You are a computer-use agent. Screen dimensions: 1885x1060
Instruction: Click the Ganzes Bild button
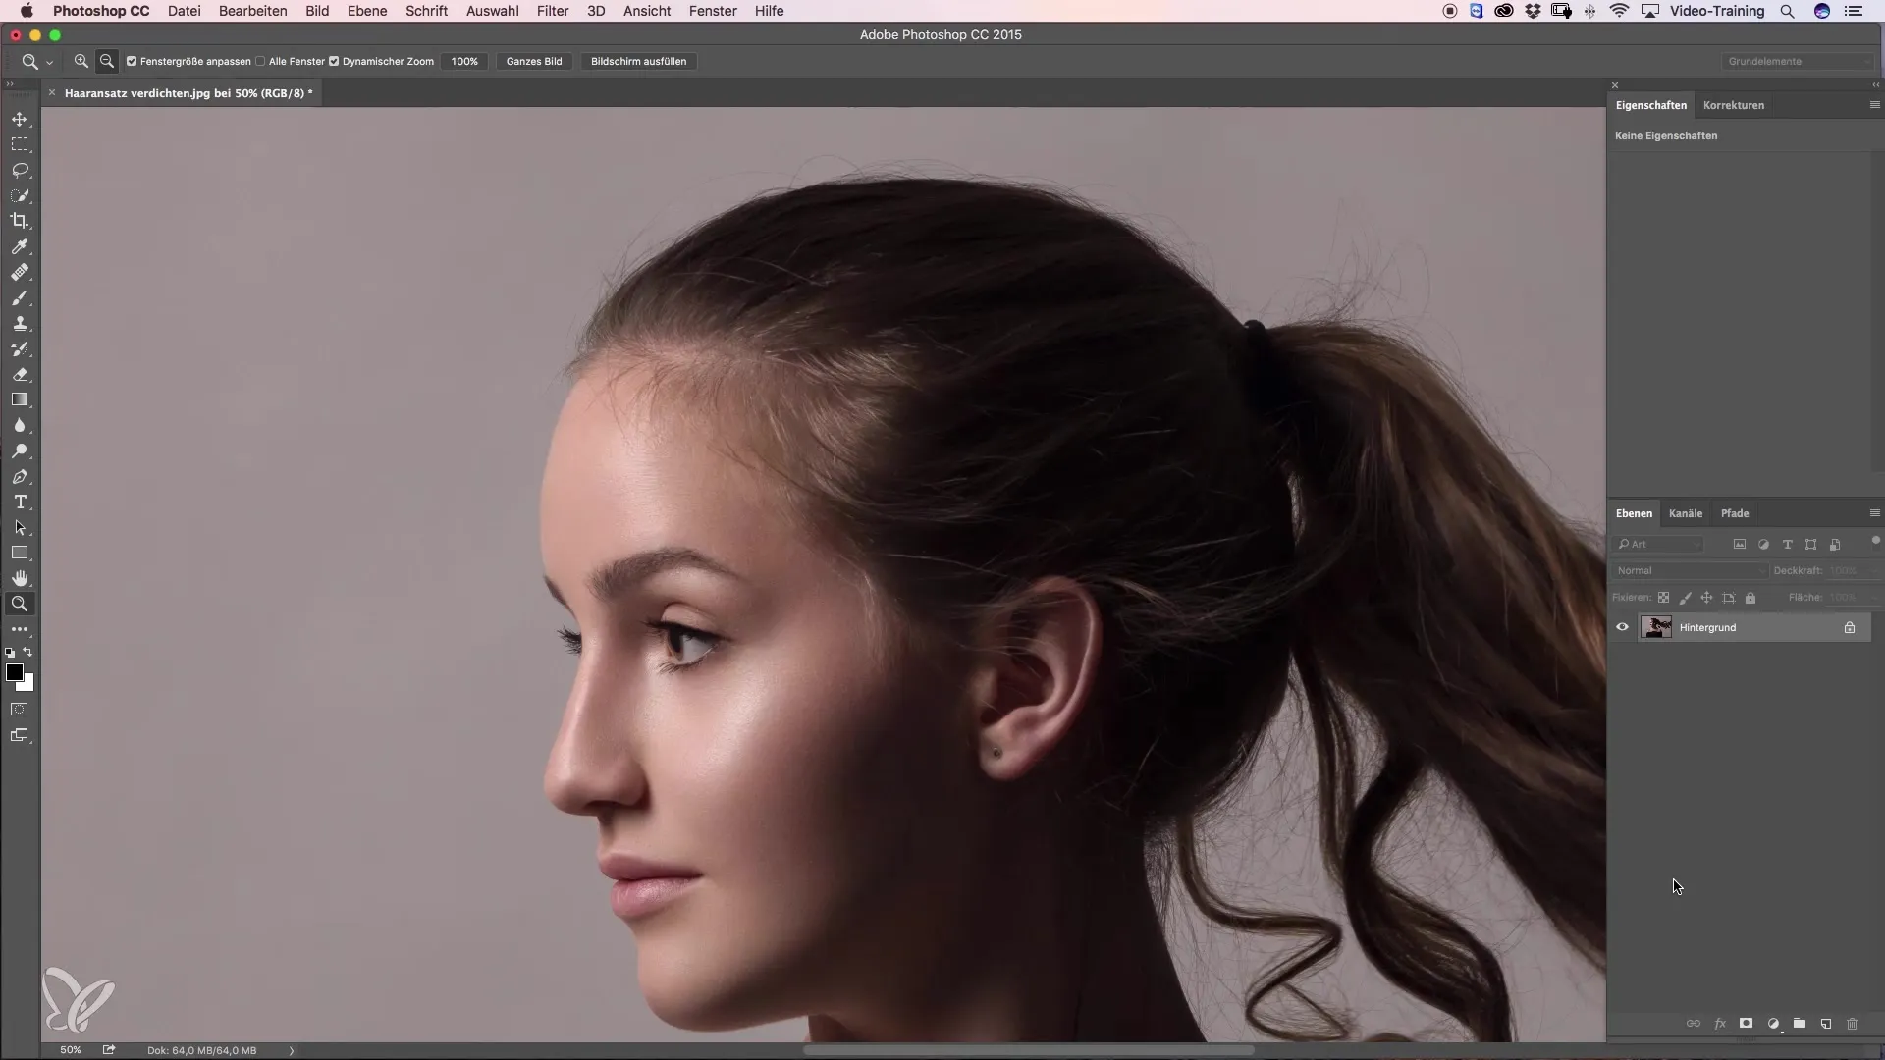coord(534,61)
